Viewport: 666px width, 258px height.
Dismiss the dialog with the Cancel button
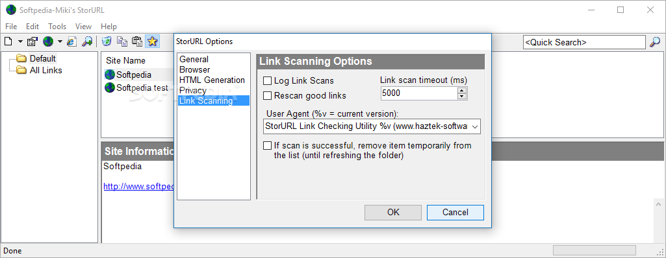455,212
